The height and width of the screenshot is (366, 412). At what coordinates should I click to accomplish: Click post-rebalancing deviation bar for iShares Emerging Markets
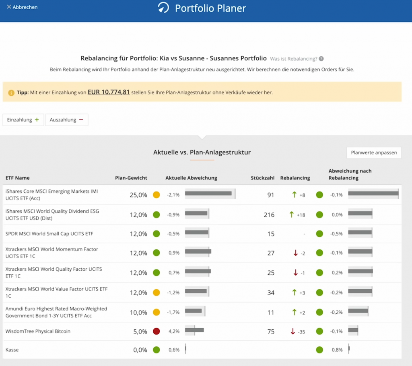coord(373,194)
